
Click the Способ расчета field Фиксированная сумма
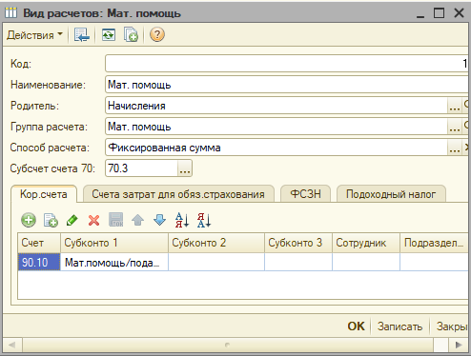pyautogui.click(x=276, y=148)
